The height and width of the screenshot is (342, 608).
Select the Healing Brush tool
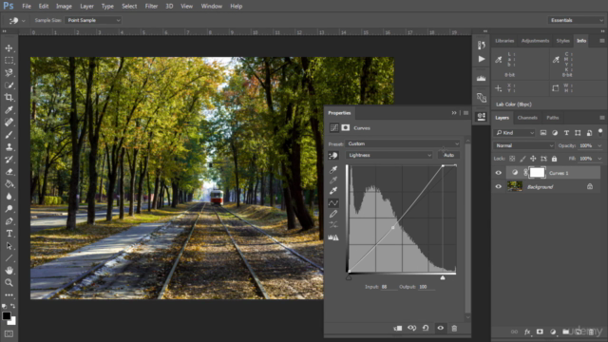(x=9, y=123)
